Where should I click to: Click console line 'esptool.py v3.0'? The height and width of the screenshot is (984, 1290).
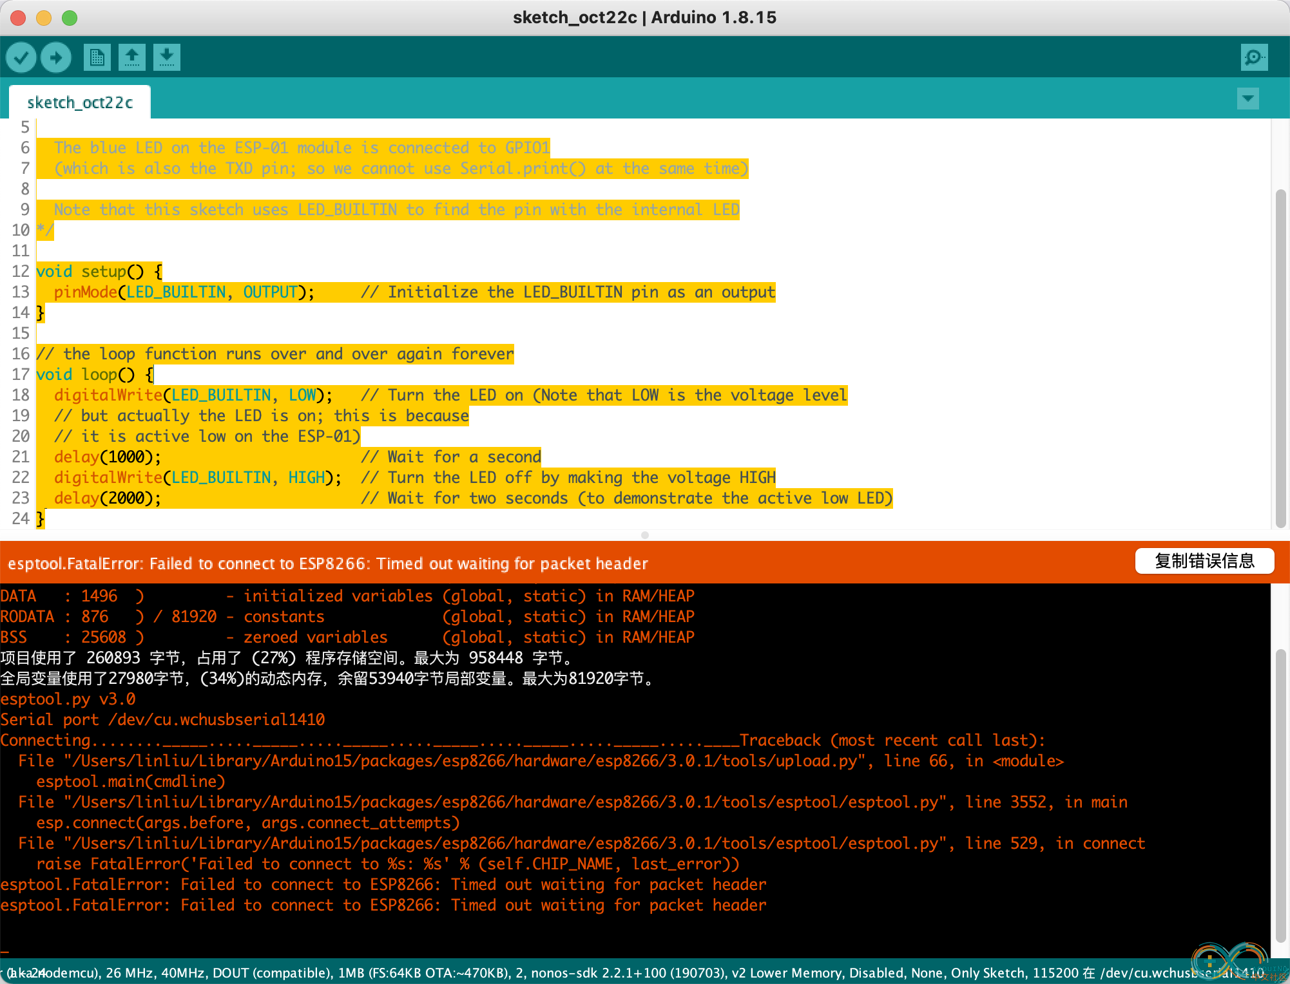pos(68,699)
